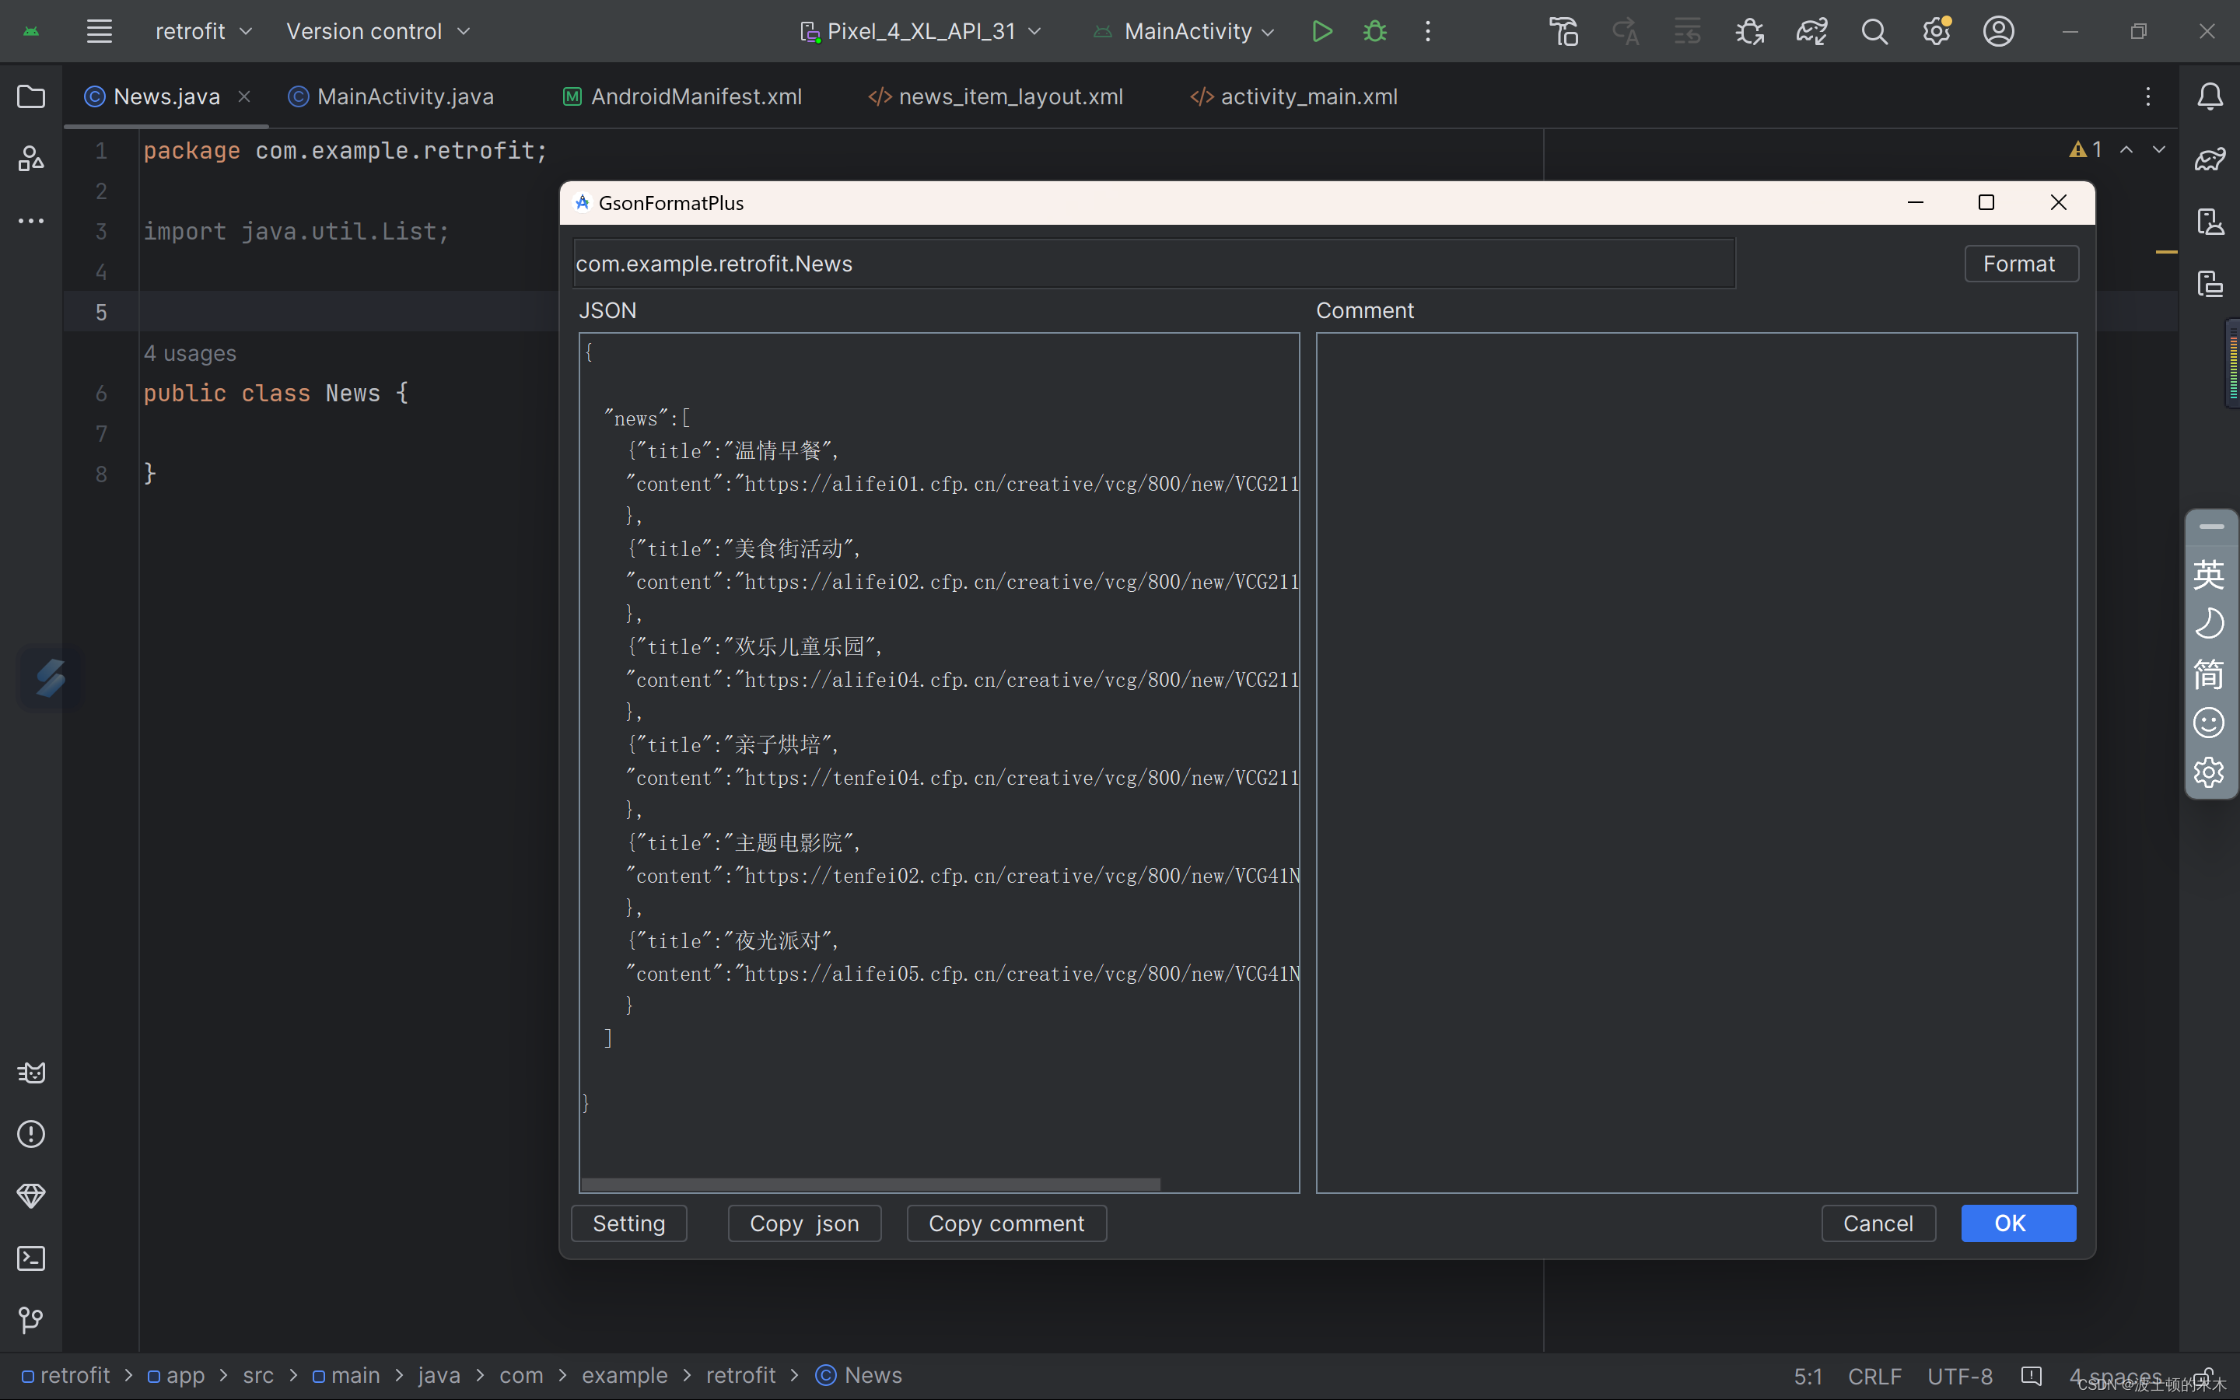Open the Notifications bell icon
Viewport: 2240px width, 1400px height.
pos(2210,97)
